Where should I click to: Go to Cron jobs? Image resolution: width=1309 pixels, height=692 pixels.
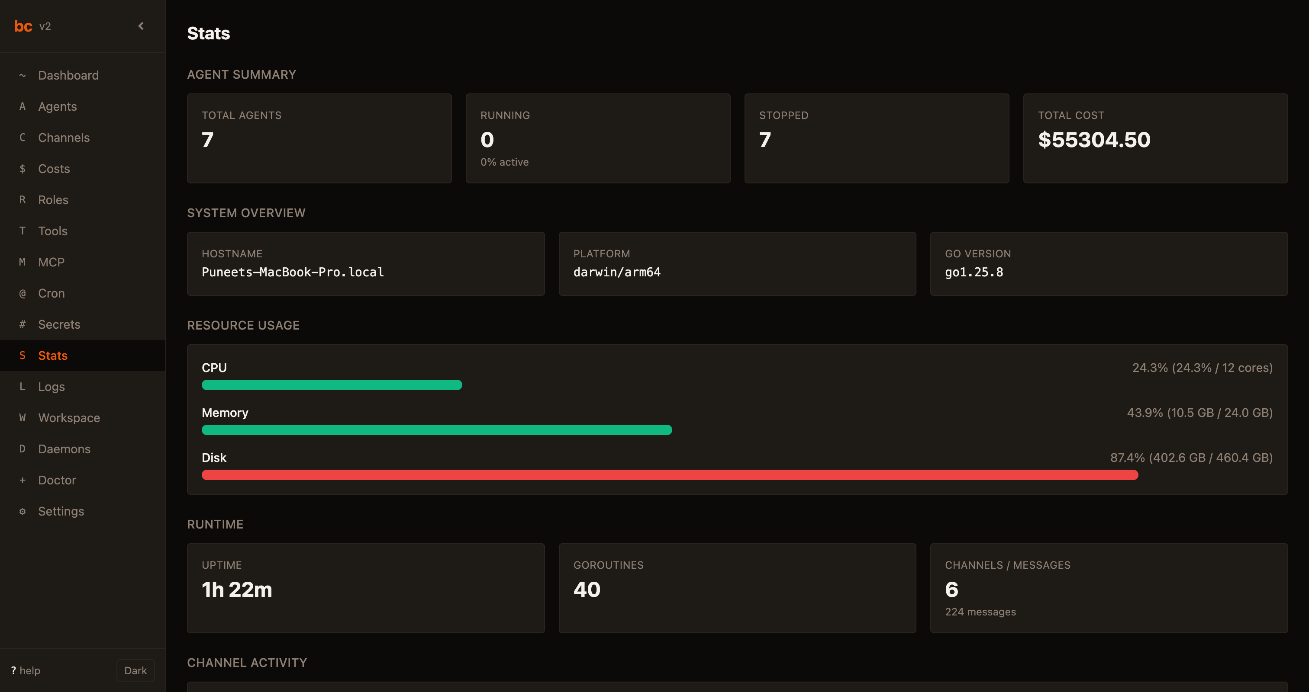point(83,294)
